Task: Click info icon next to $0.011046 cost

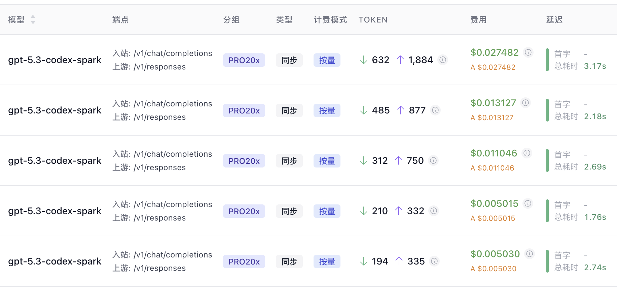Action: [527, 153]
